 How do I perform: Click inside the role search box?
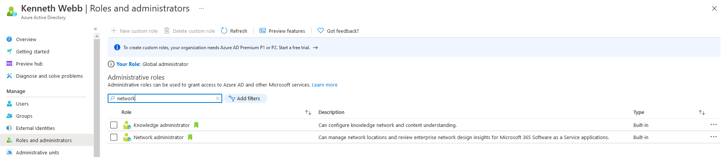pos(165,98)
